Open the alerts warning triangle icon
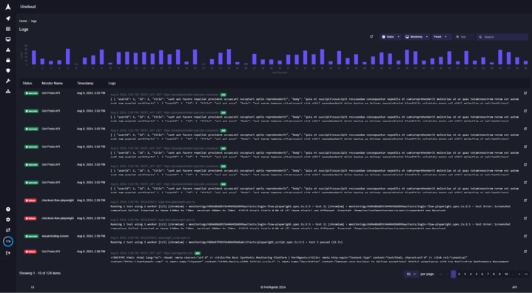Image resolution: width=532 pixels, height=293 pixels. 8,50
